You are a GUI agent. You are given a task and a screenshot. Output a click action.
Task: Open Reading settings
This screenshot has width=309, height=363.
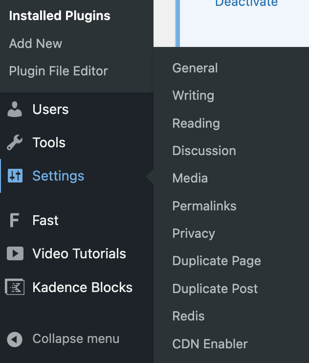[x=196, y=123]
